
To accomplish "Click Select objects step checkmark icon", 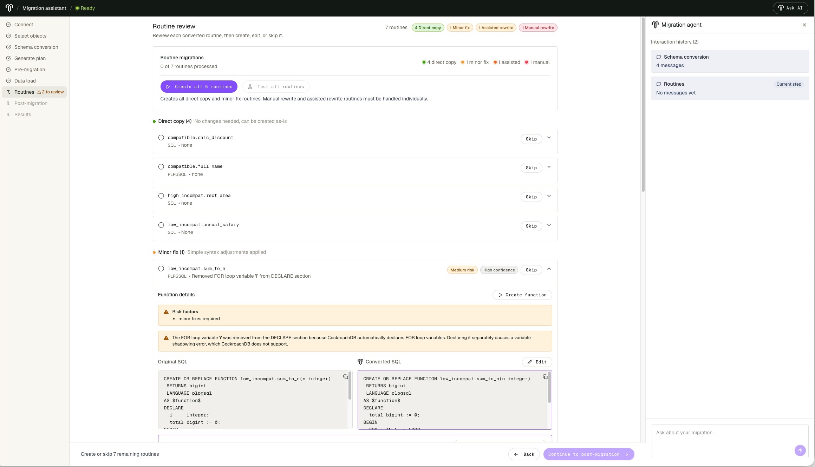I will [8, 36].
